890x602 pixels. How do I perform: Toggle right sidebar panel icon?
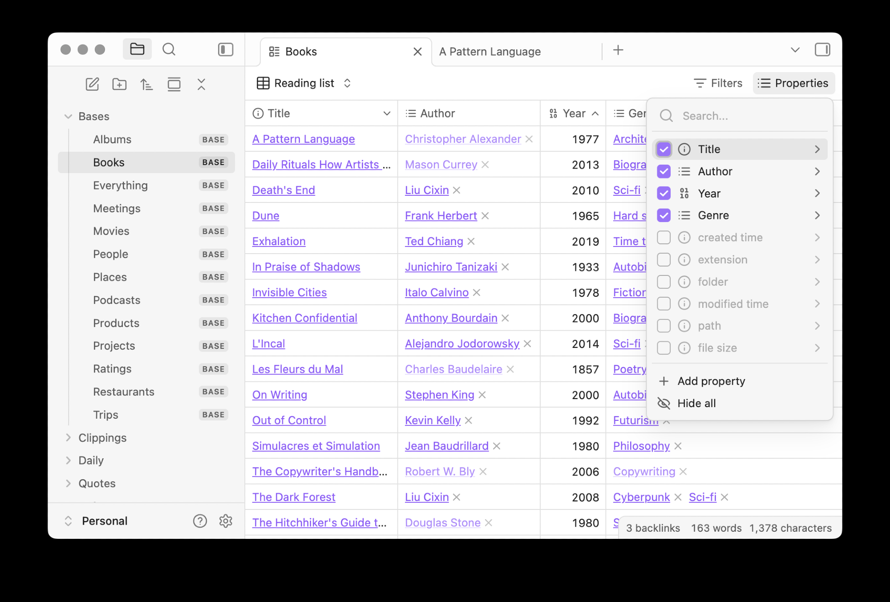[822, 49]
